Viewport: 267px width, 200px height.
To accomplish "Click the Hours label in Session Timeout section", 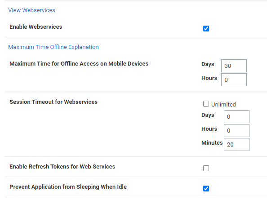I will click(x=209, y=129).
